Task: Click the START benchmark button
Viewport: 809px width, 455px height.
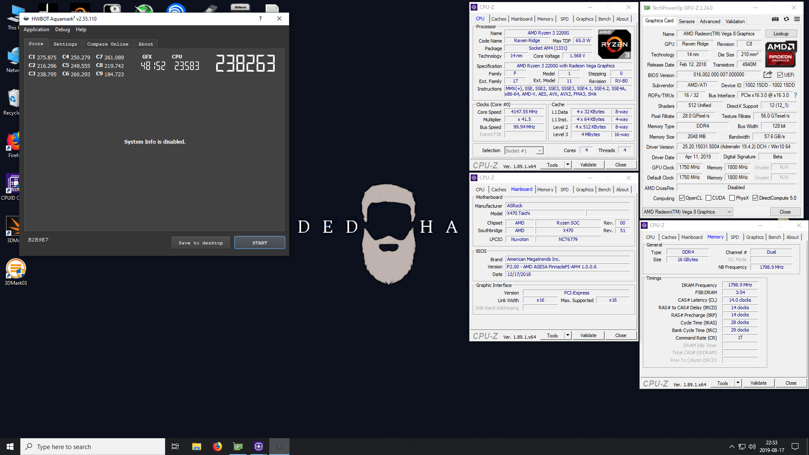Action: pyautogui.click(x=260, y=243)
